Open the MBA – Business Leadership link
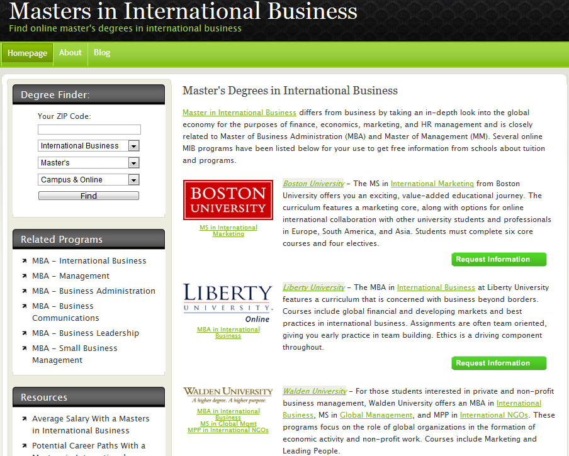The image size is (569, 456). [x=85, y=333]
